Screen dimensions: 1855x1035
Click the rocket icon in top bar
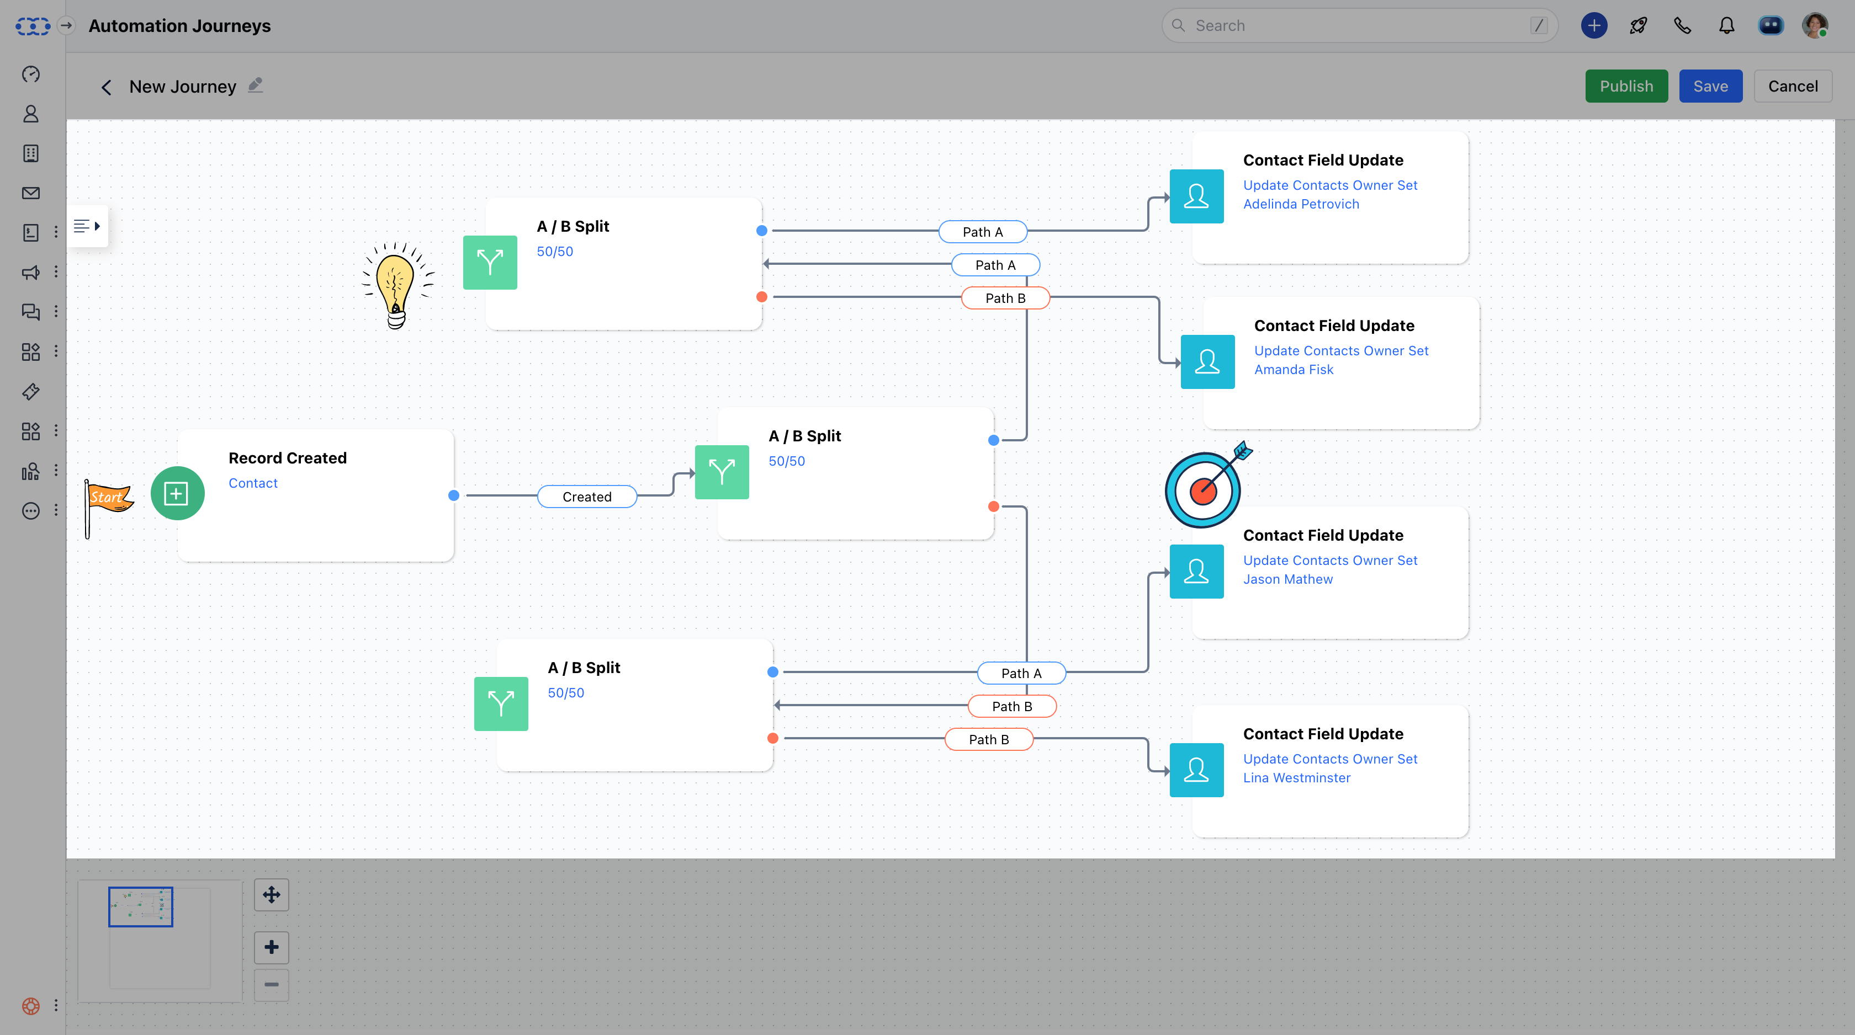(1638, 26)
